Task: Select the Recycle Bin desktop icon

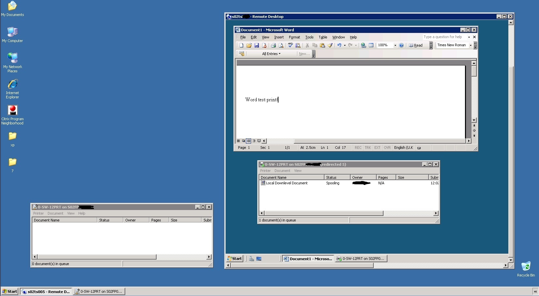Action: click(x=526, y=269)
